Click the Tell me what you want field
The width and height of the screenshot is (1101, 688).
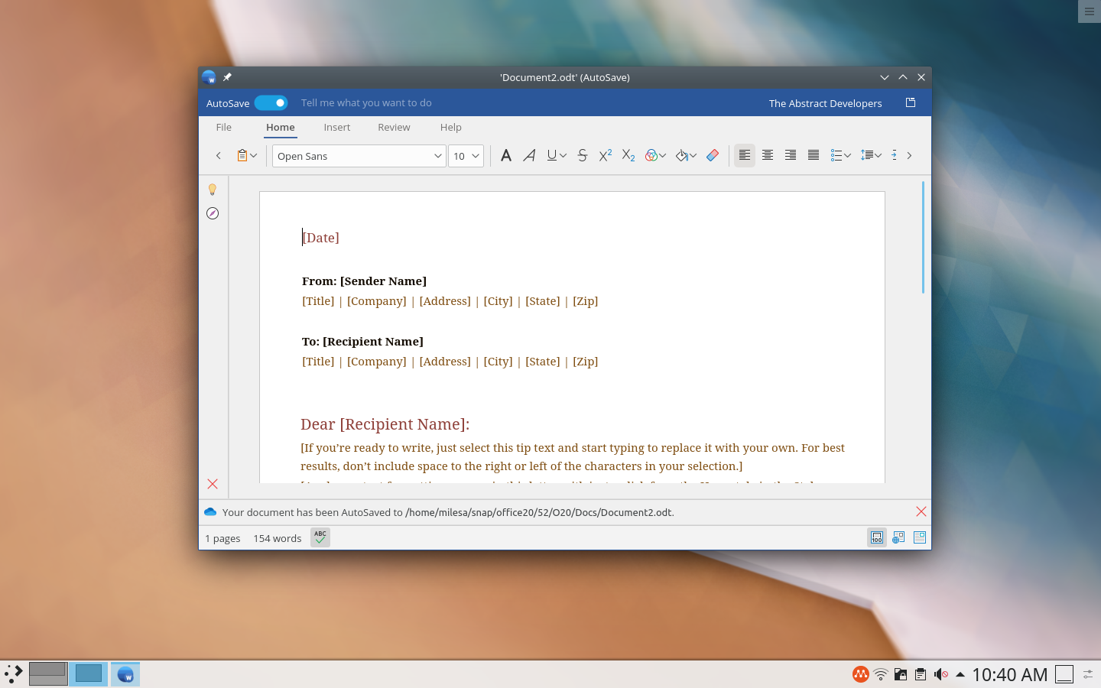tap(366, 102)
